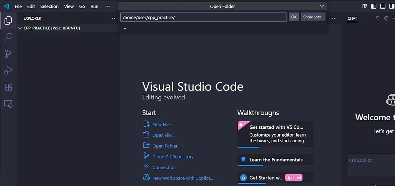The height and width of the screenshot is (186, 395).
Task: Click the Open File... link
Action: pyautogui.click(x=163, y=135)
